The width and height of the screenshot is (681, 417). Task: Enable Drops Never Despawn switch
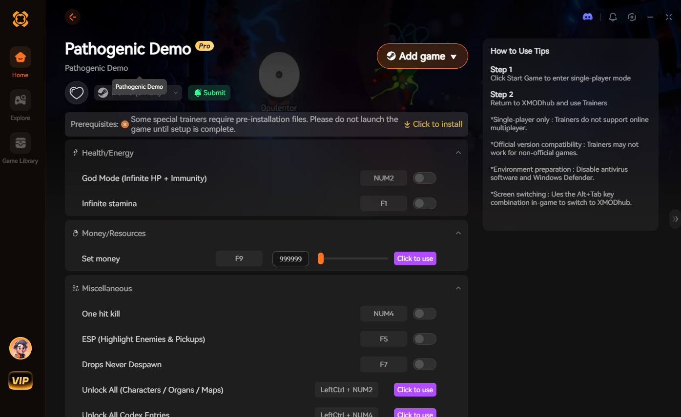coord(424,365)
